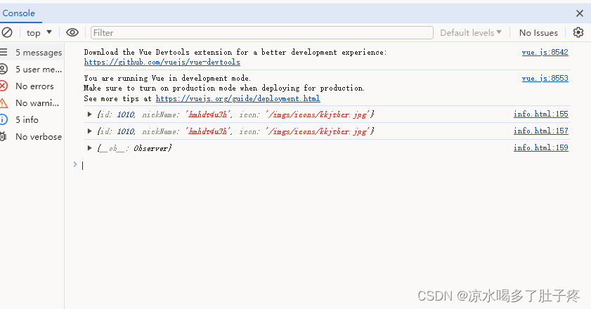
Task: Click the console prompt input line
Action: [x=324, y=165]
